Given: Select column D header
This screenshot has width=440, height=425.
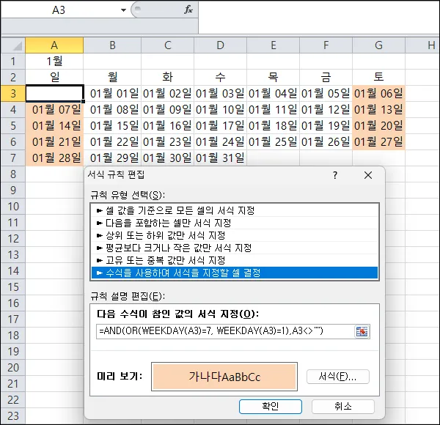Looking at the screenshot, I should [220, 45].
